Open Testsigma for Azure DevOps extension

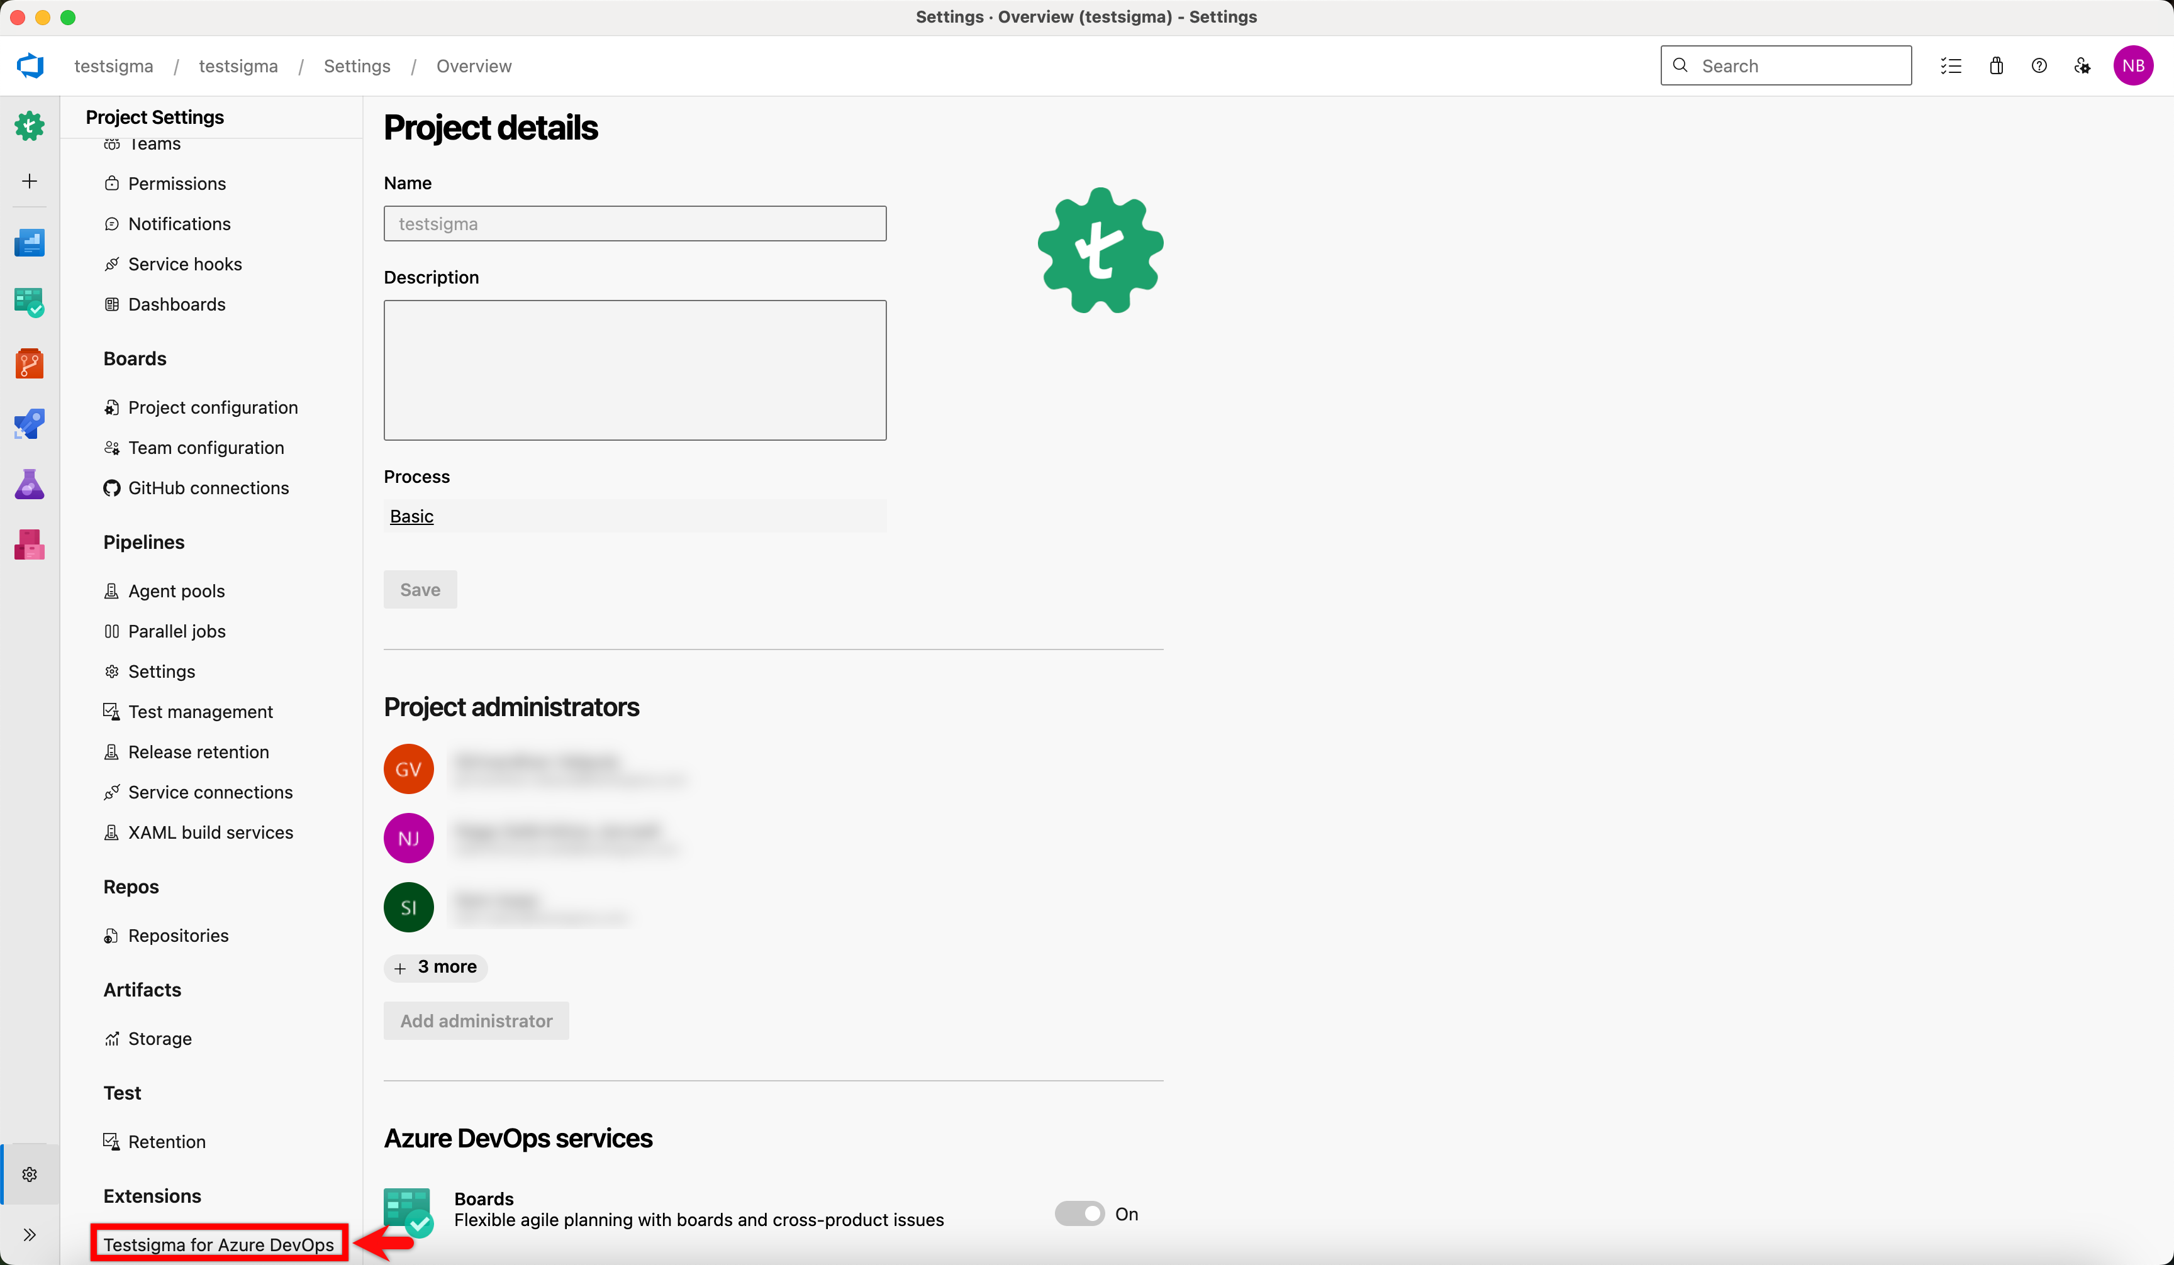click(x=219, y=1244)
